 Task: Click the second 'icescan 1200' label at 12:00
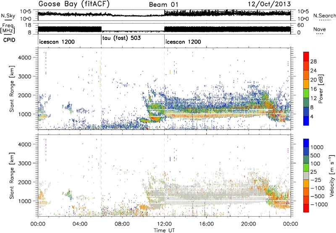[x=183, y=42]
